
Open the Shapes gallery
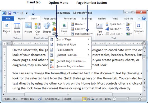coord(47,29)
